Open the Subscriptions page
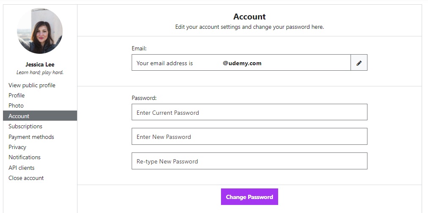The image size is (428, 213). [25, 126]
